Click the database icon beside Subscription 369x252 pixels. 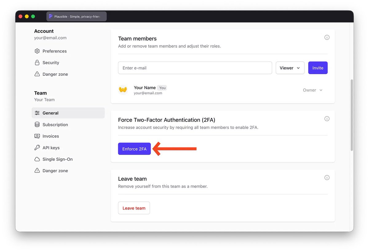pos(37,124)
